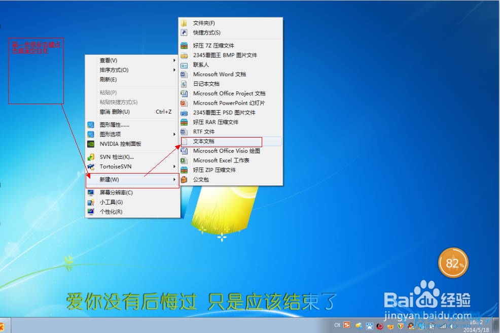Click the archive icon beside 好压 7Z 压缩文件
This screenshot has height=333, width=500.
(x=184, y=46)
